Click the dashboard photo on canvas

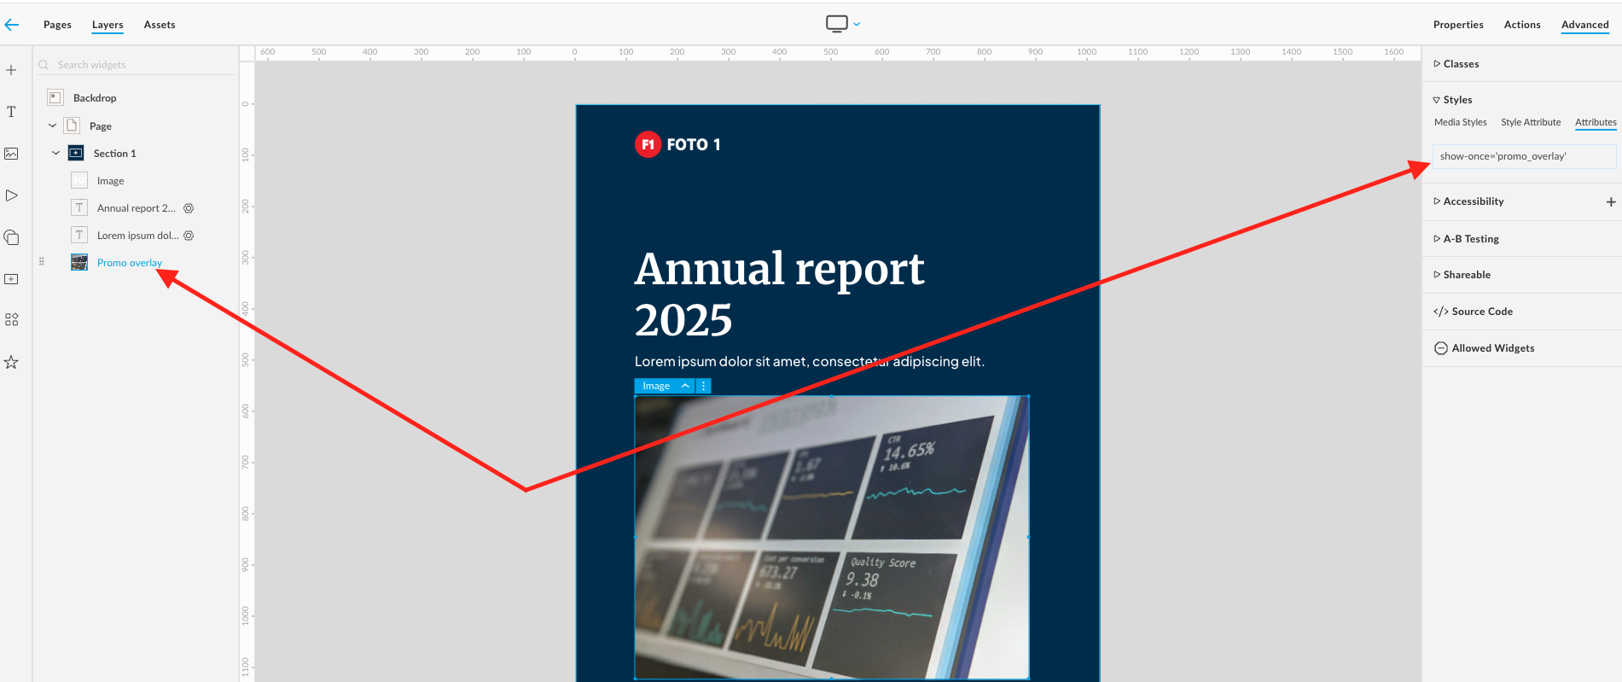point(832,537)
